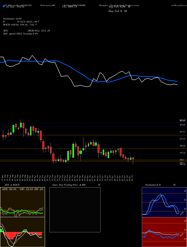Viewport: 187px width, 247px height.
Task: Click the 'Stochastics & R SI' panel title
Action: point(160,185)
